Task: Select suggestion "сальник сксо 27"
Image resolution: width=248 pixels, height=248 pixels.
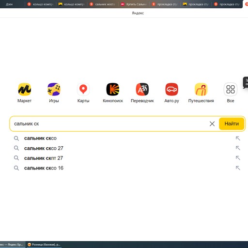Action: [44, 148]
